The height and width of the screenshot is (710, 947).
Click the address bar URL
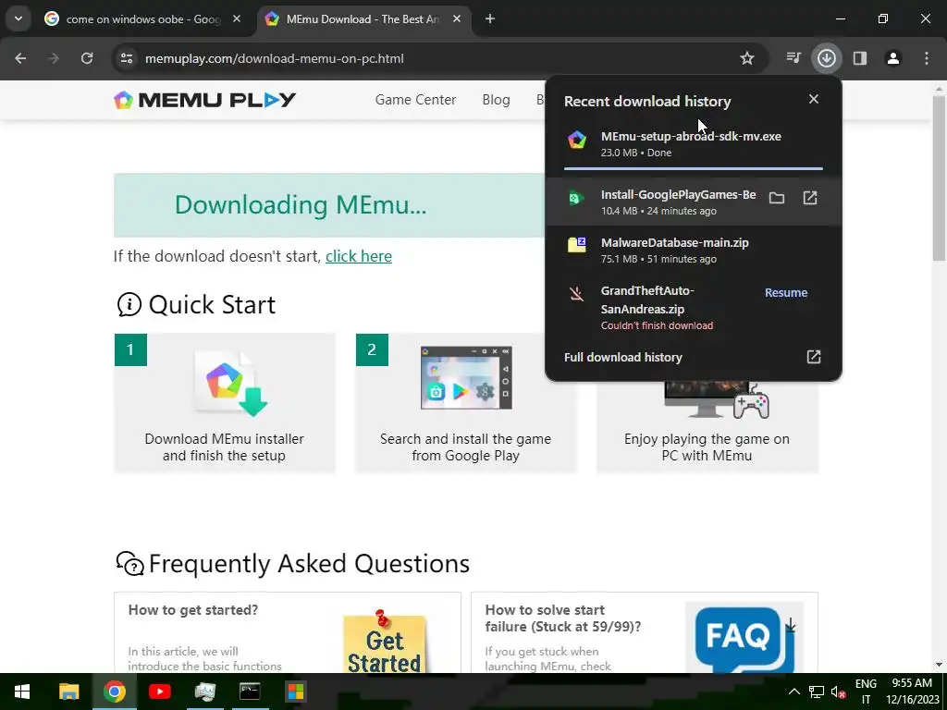click(274, 58)
